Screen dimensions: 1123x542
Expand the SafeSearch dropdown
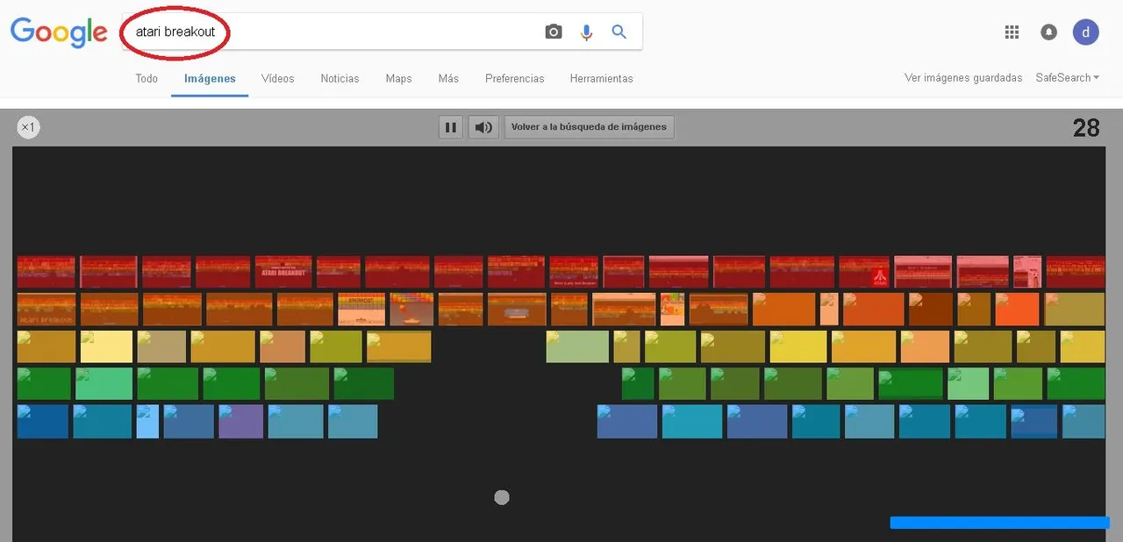1068,78
